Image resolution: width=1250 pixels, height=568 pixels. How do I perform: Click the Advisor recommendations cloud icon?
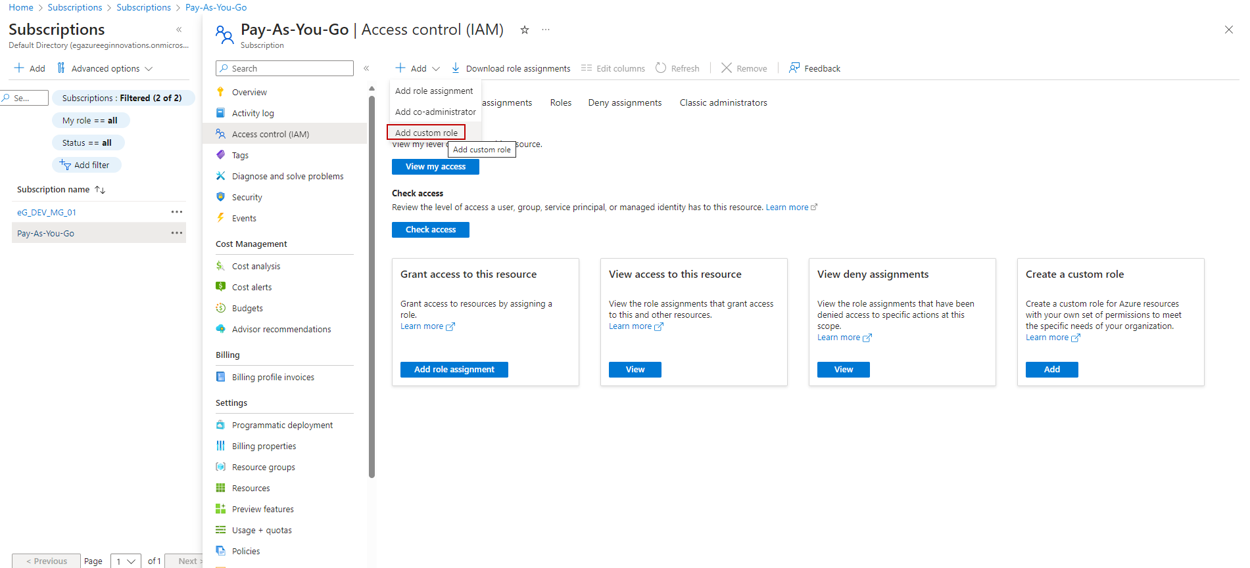coord(220,329)
